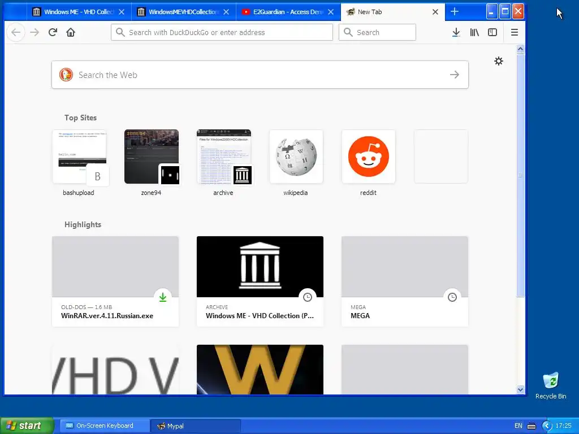579x434 pixels.
Task: Open WinRAR.ver.4.11.Russian.exe highlight card
Action: tap(115, 281)
